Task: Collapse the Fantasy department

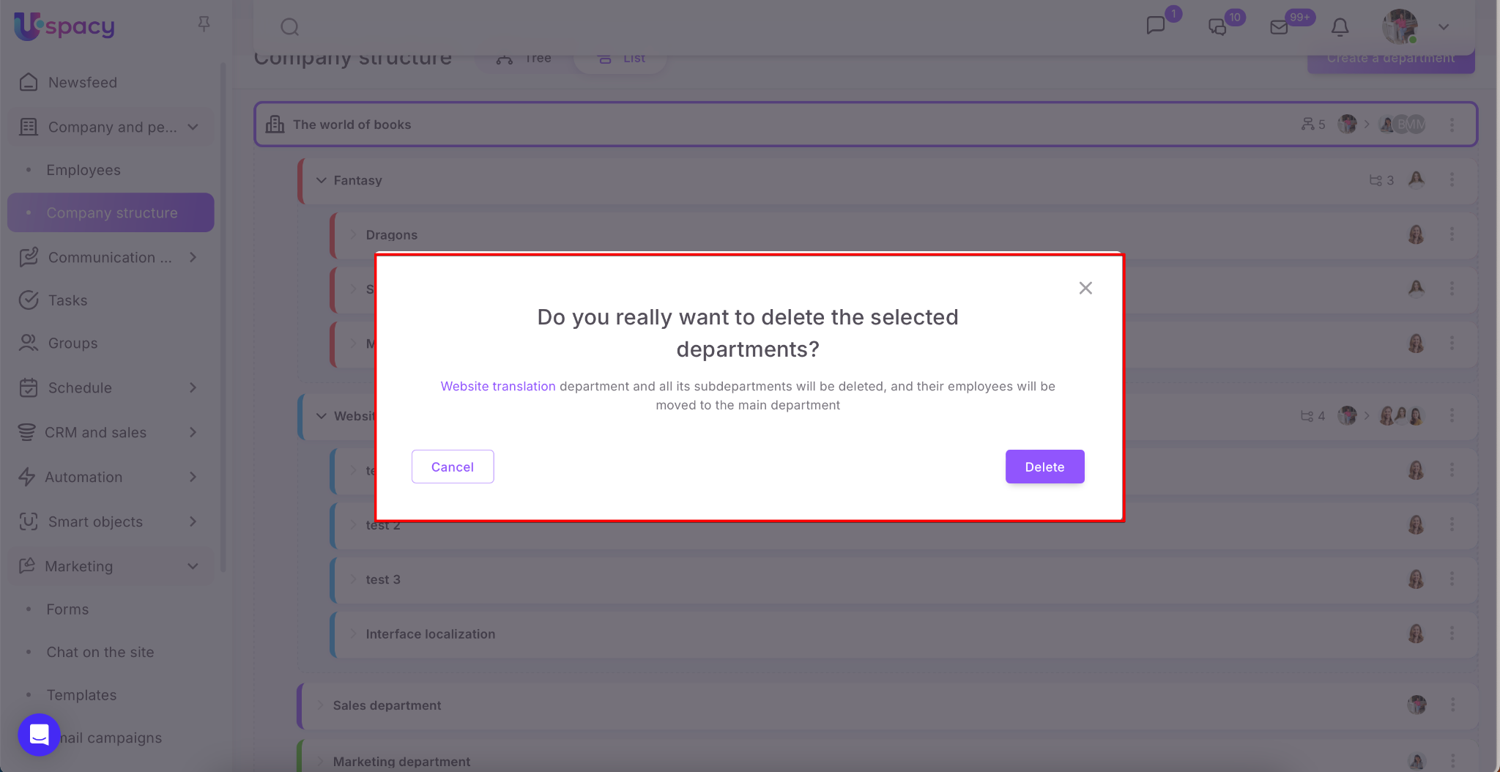Action: tap(321, 180)
